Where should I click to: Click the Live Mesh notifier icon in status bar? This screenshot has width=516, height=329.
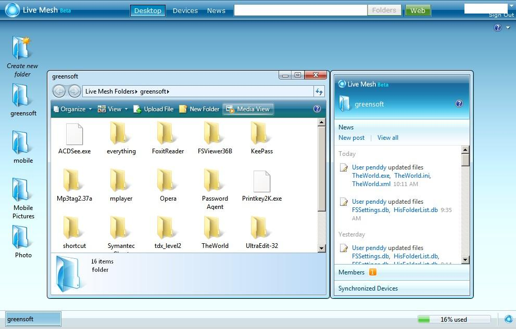[x=508, y=319]
